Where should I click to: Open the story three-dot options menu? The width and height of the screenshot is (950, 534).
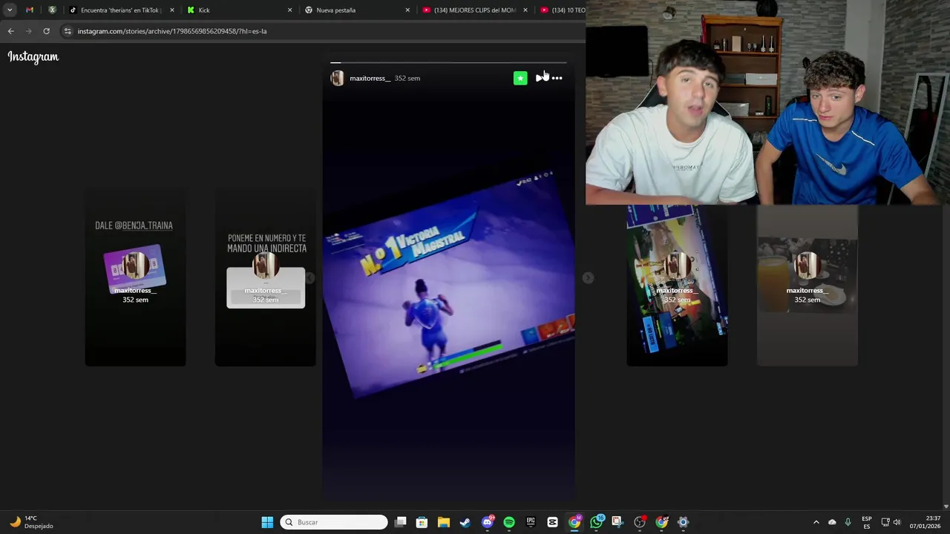coord(557,78)
